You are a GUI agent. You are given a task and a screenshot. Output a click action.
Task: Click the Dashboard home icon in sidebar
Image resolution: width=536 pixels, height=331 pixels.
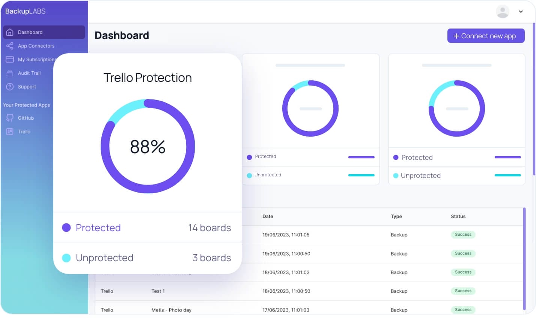click(x=10, y=32)
